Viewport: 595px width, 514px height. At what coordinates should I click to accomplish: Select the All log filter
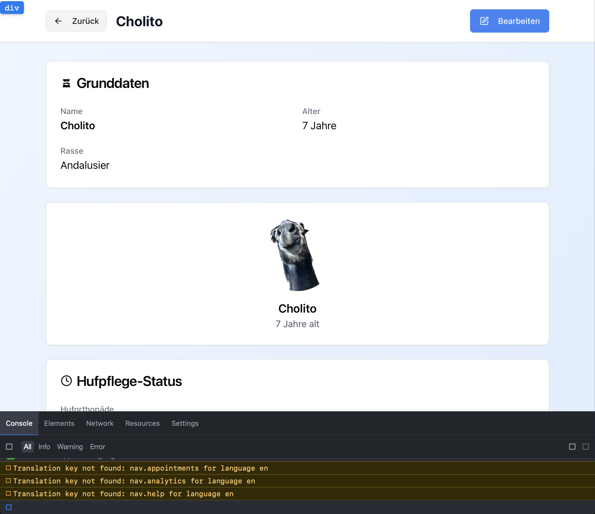click(28, 446)
